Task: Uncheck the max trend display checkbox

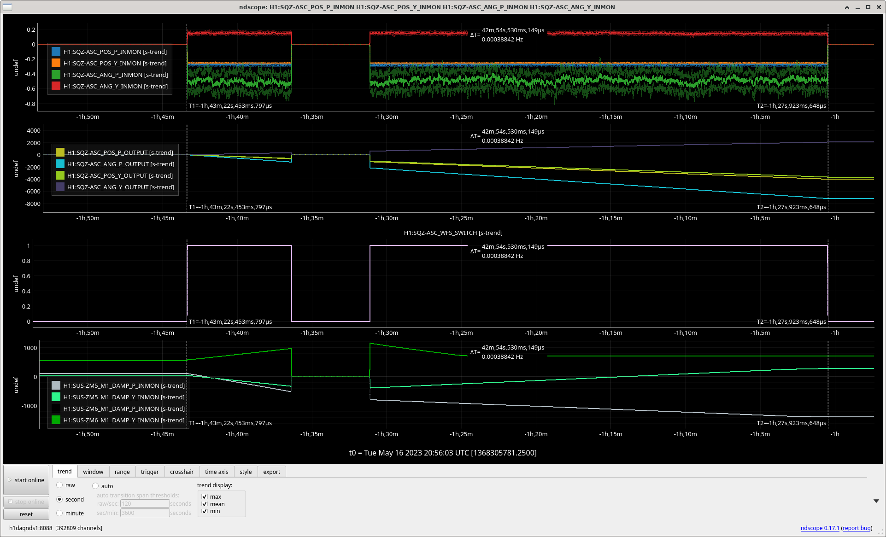Action: 205,496
